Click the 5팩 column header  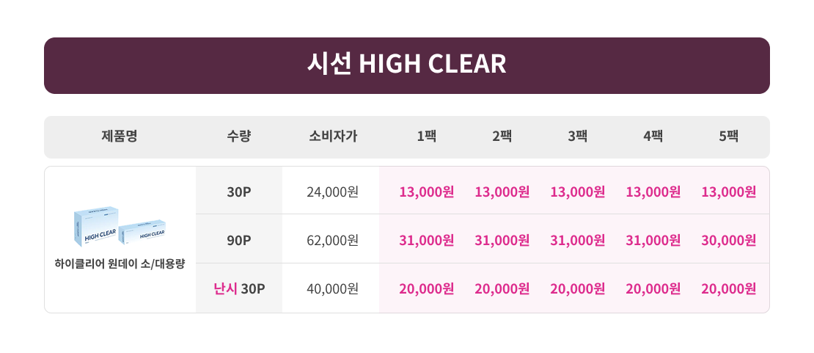click(x=728, y=137)
